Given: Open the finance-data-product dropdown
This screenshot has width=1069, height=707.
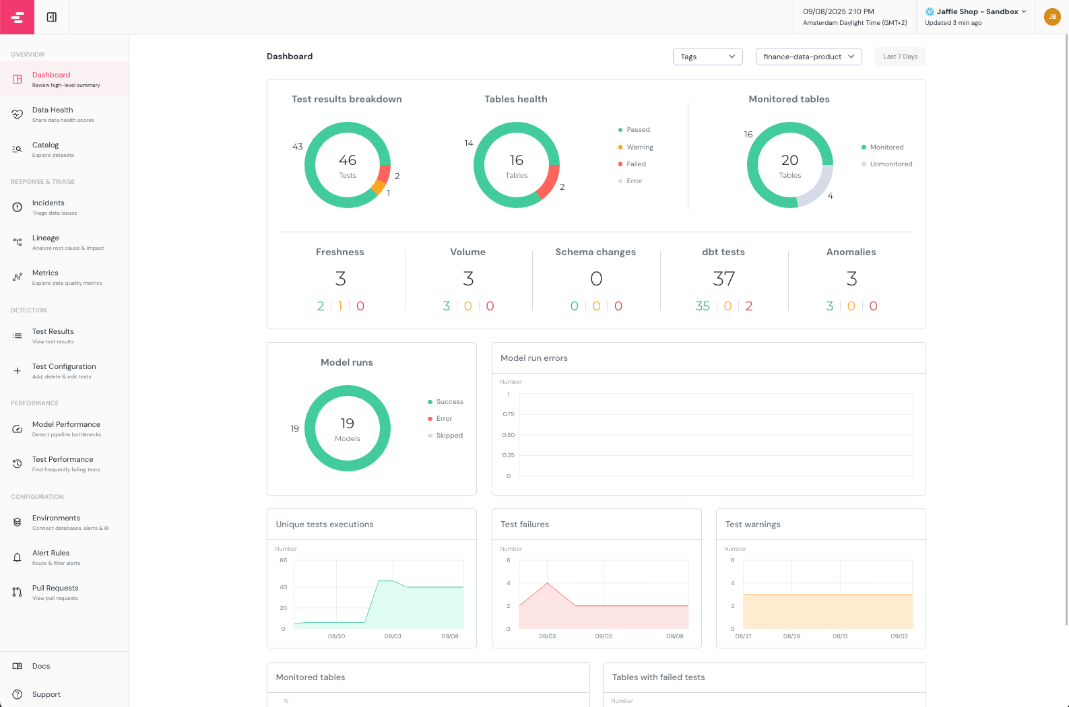Looking at the screenshot, I should click(x=809, y=57).
